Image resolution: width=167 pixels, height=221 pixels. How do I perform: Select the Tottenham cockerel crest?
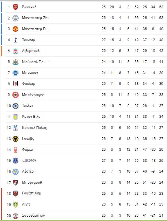pyautogui.click(x=16, y=40)
